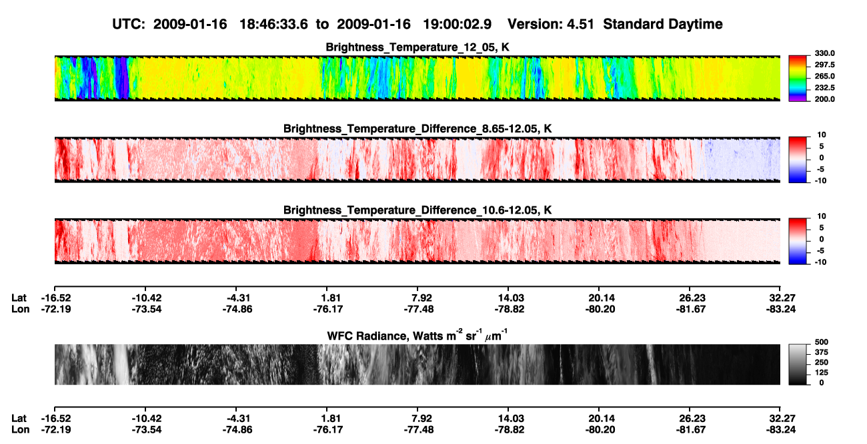The image size is (867, 444).
Task: Click the WFC Radiance grayscale image strip
Action: pos(417,364)
